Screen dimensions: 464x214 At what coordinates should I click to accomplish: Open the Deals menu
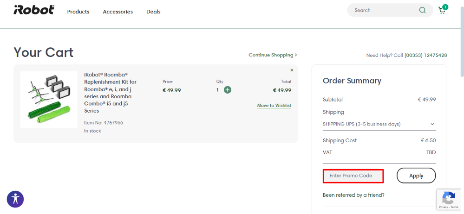point(153,12)
